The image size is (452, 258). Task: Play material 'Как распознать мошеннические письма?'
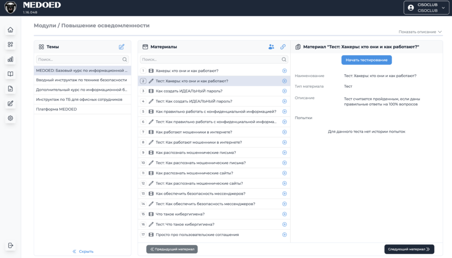[x=285, y=152]
